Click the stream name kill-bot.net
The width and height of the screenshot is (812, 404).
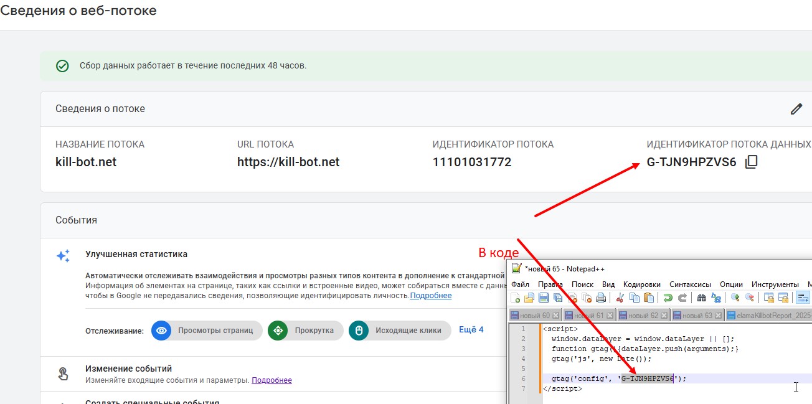click(x=86, y=162)
